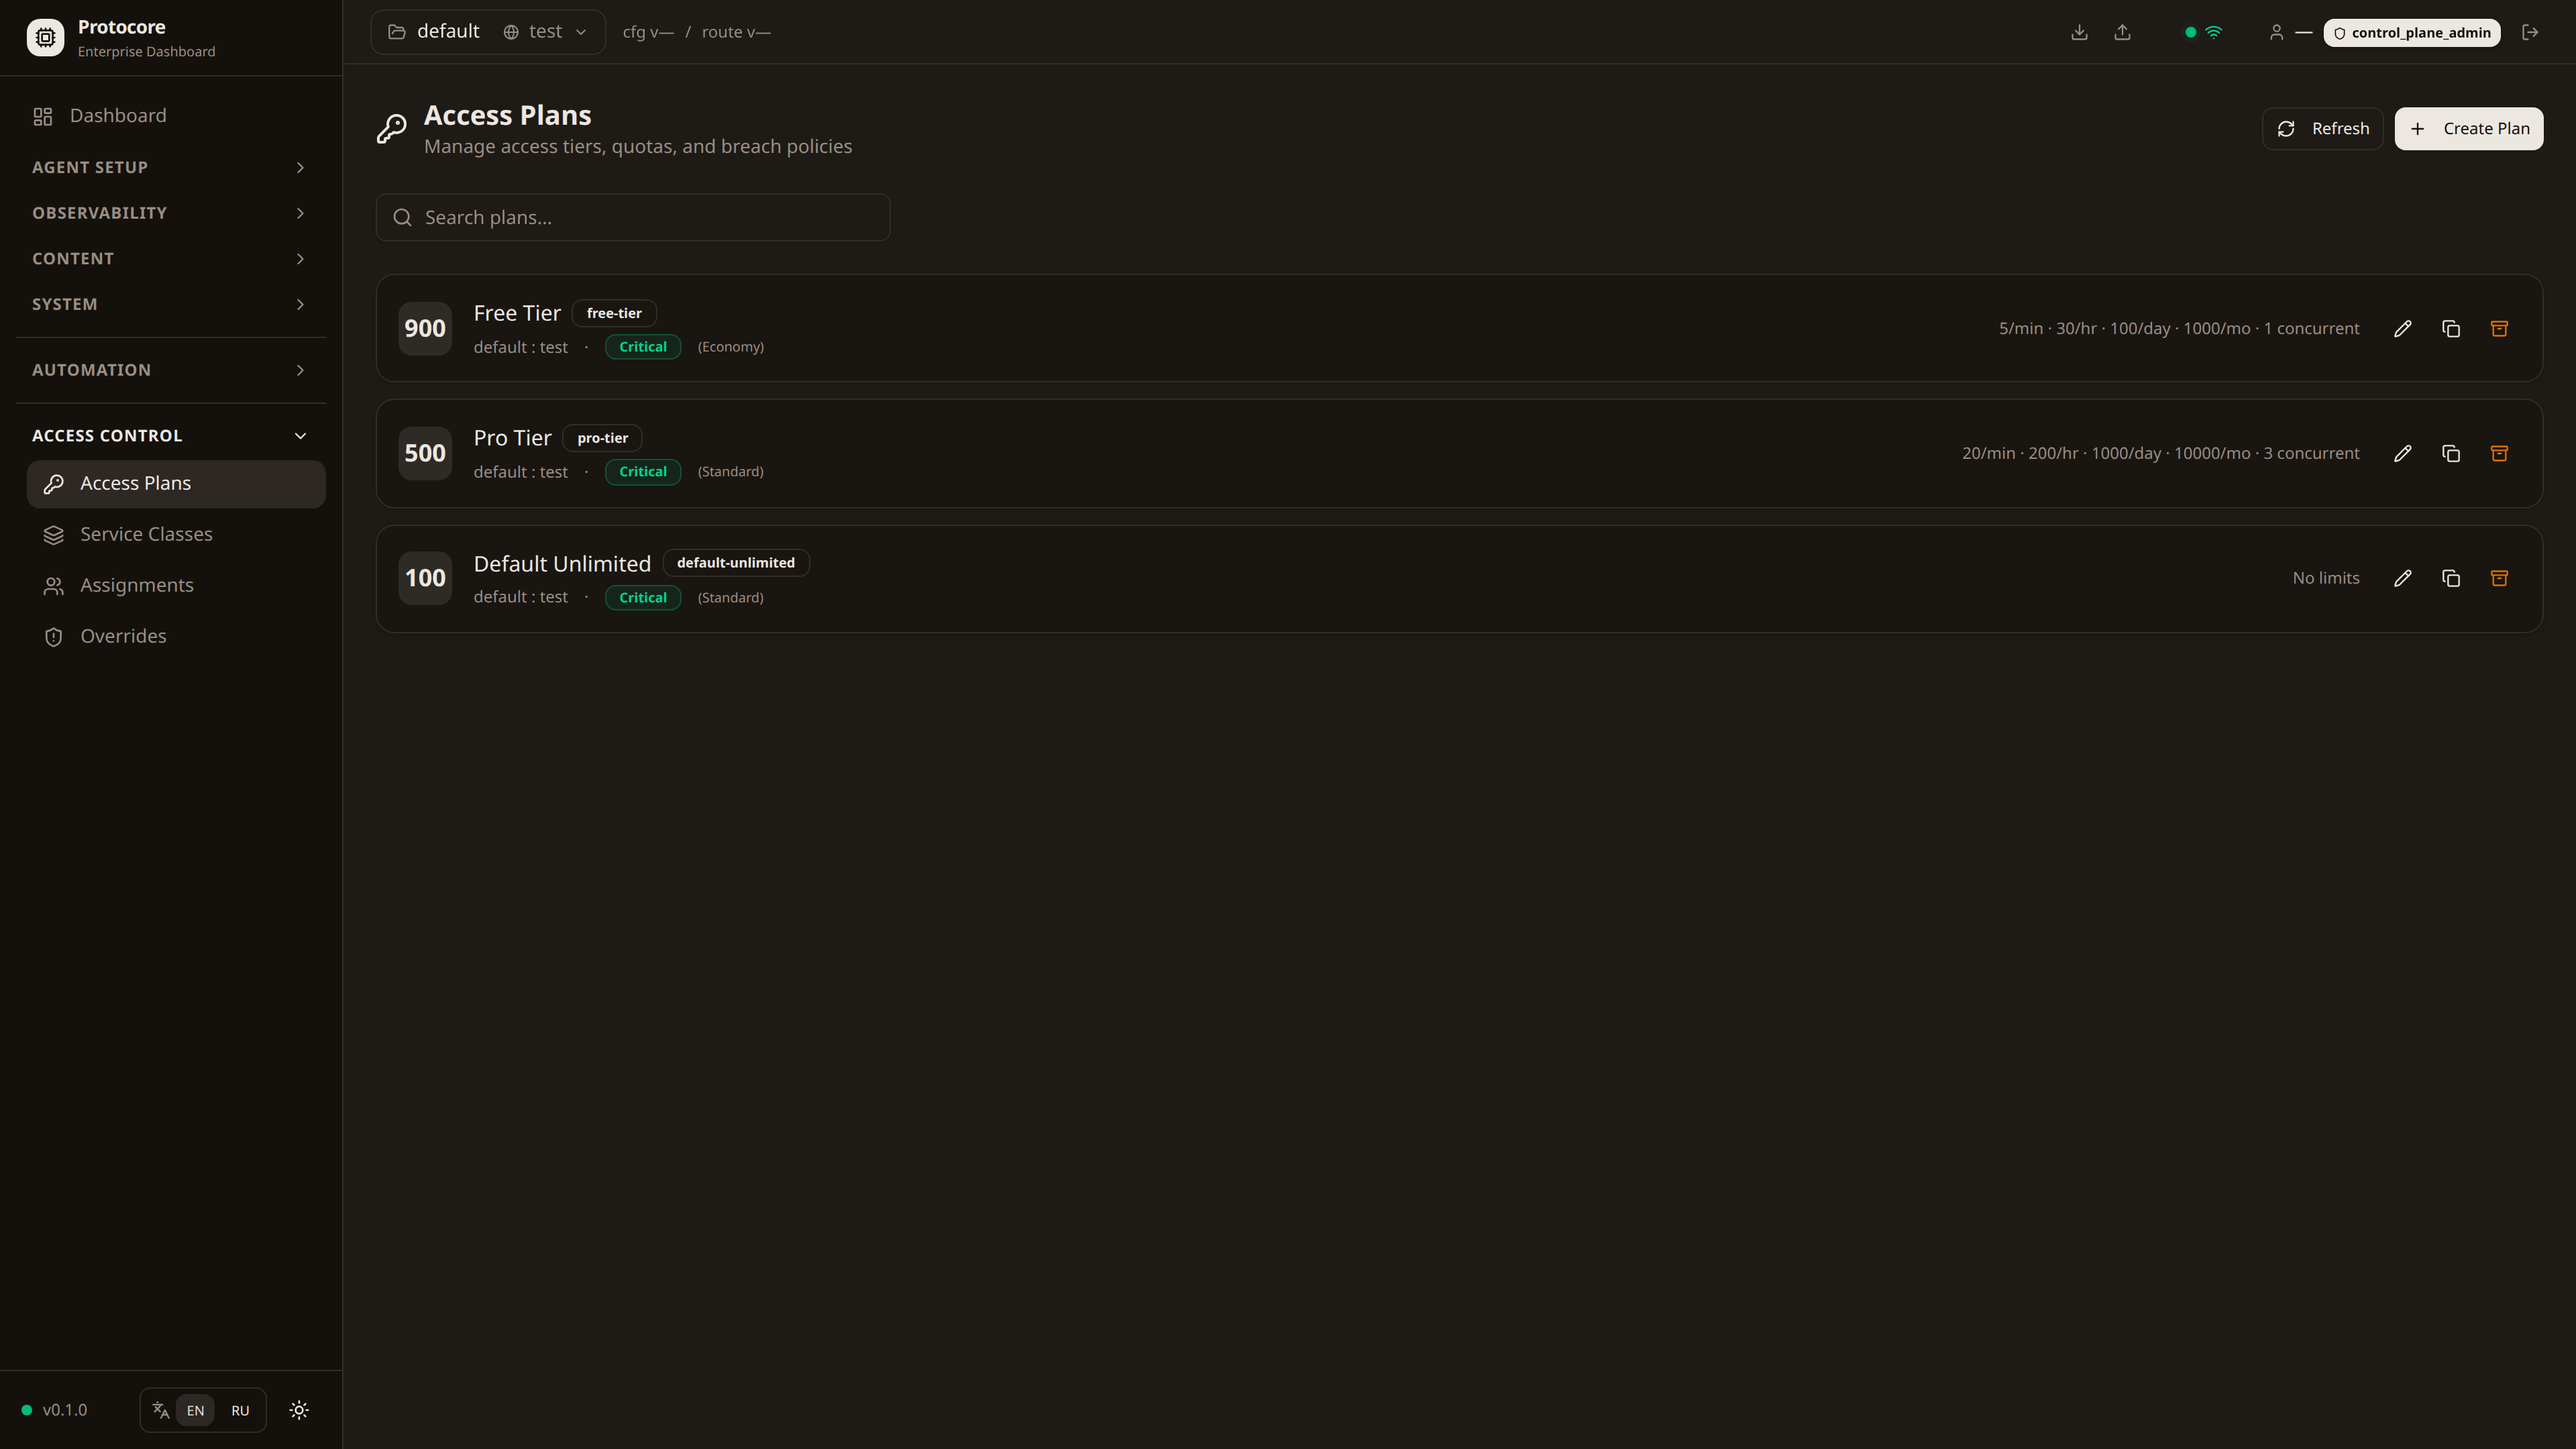Open the default/test environment dropdown
The width and height of the screenshot is (2576, 1449).
click(x=487, y=32)
